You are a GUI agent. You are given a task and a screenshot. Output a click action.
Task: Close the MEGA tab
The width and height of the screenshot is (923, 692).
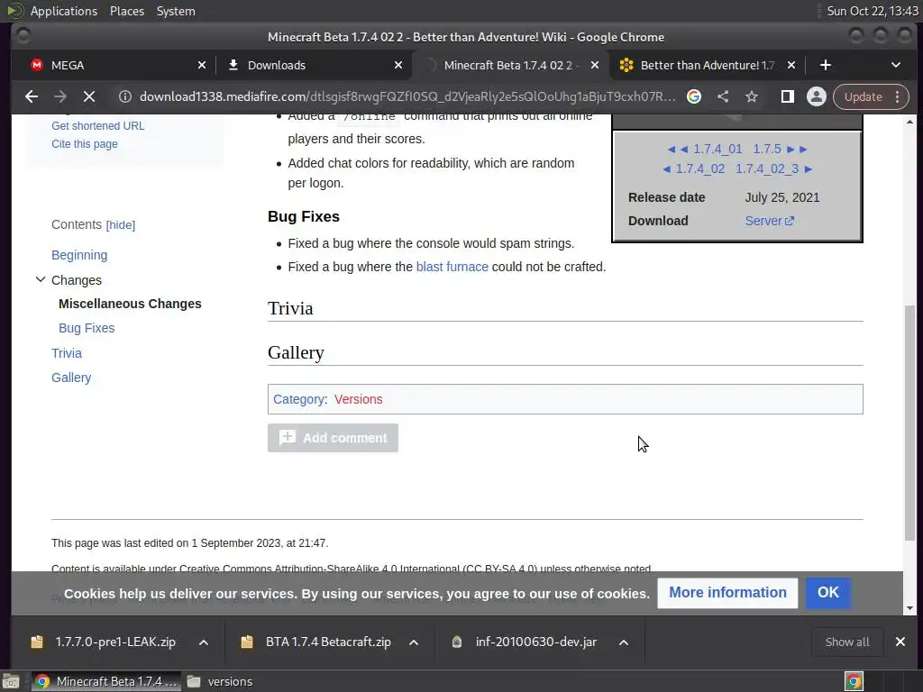(202, 65)
